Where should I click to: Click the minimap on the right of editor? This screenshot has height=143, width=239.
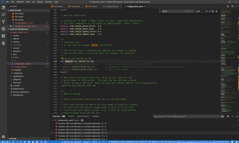point(229,61)
